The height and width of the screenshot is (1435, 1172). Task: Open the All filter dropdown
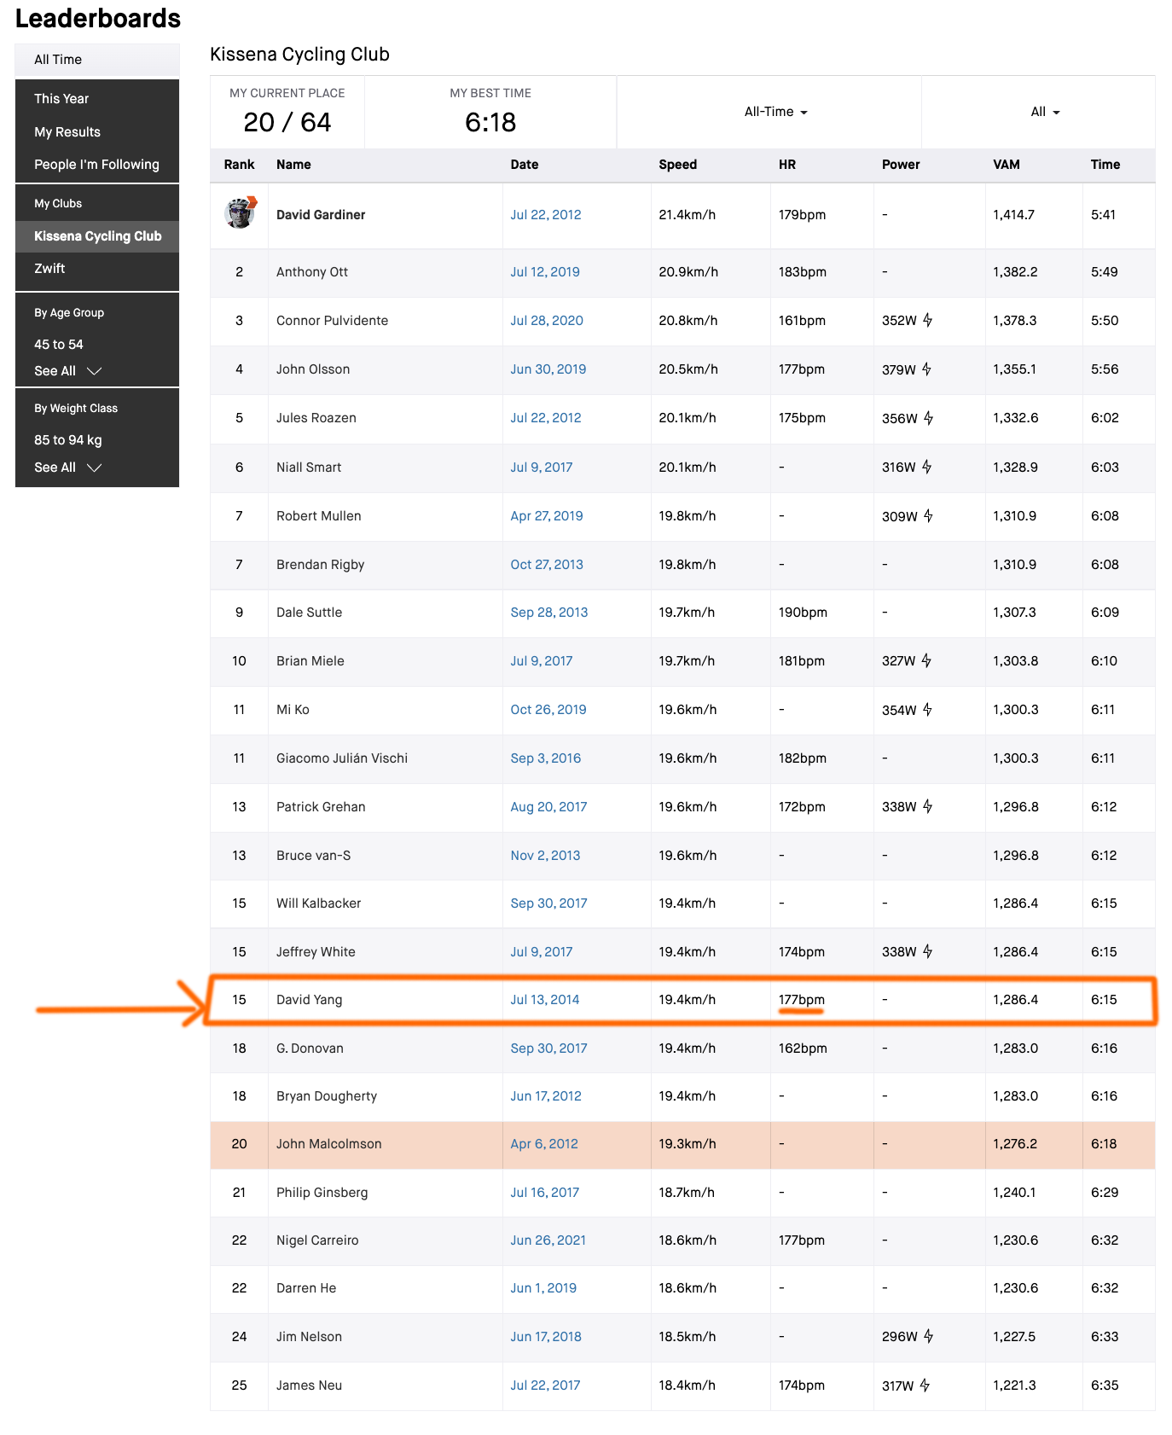(1045, 112)
